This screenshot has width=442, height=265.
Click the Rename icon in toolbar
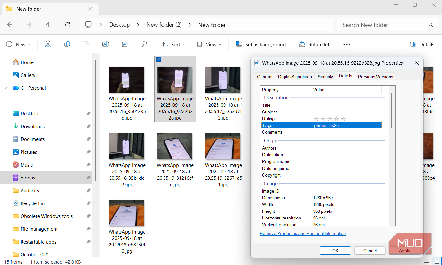pos(106,44)
